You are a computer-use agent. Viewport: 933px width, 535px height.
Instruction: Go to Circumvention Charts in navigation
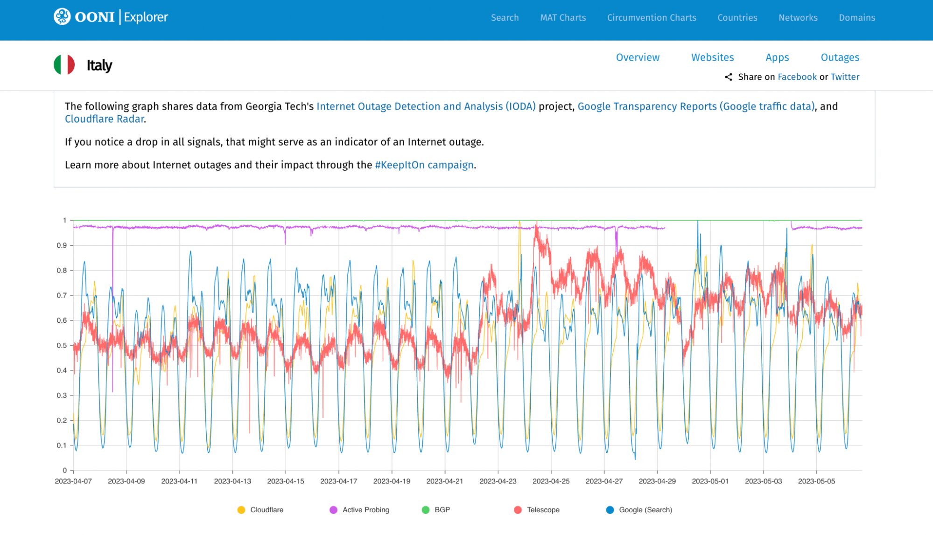(x=652, y=18)
